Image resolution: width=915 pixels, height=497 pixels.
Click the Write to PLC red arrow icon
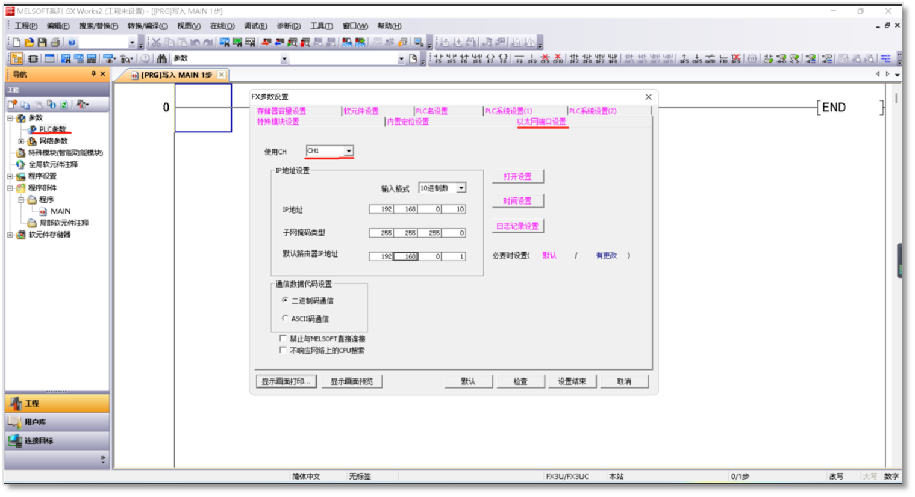(x=266, y=42)
